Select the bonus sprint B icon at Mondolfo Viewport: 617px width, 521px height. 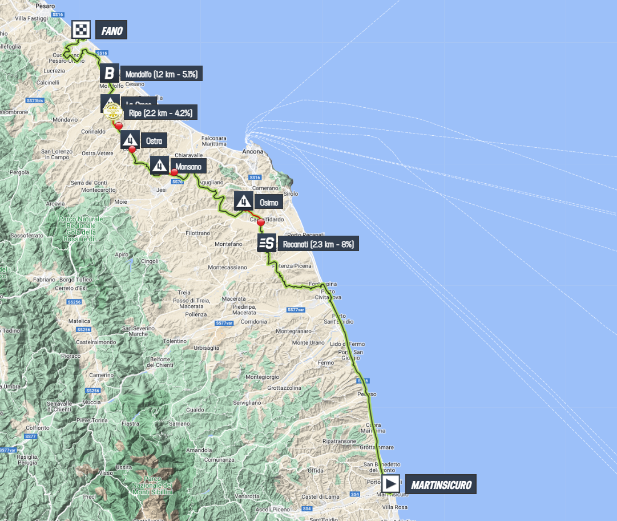pyautogui.click(x=110, y=73)
